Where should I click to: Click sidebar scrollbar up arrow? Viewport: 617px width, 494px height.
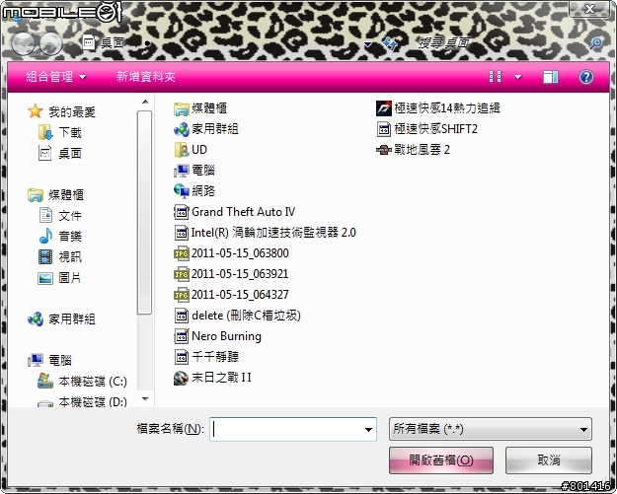click(x=145, y=102)
